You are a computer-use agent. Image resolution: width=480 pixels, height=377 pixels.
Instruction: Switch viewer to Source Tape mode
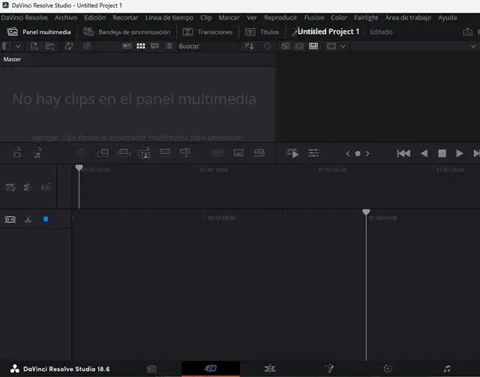[299, 46]
